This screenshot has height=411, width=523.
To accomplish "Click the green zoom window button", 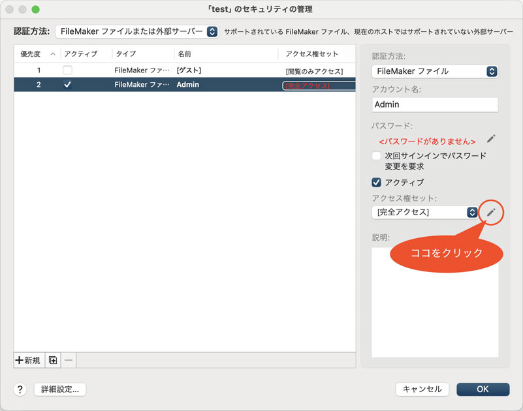I will 35,10.
